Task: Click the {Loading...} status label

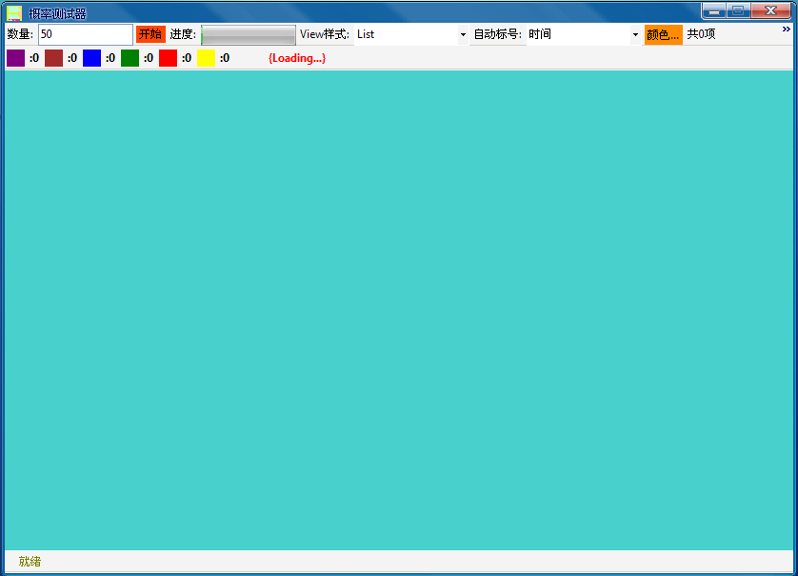Action: tap(297, 58)
